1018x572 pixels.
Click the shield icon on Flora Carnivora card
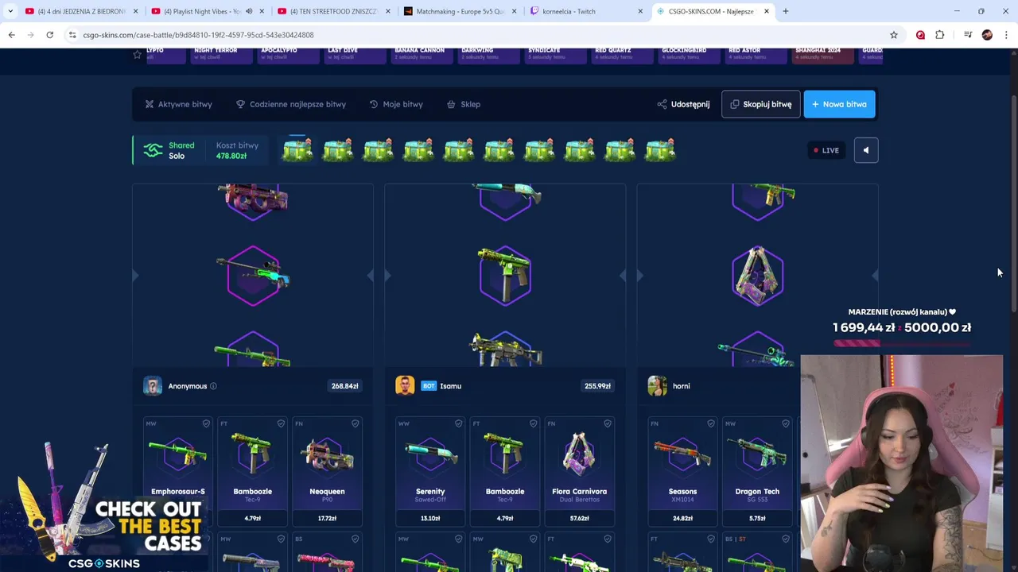click(607, 423)
